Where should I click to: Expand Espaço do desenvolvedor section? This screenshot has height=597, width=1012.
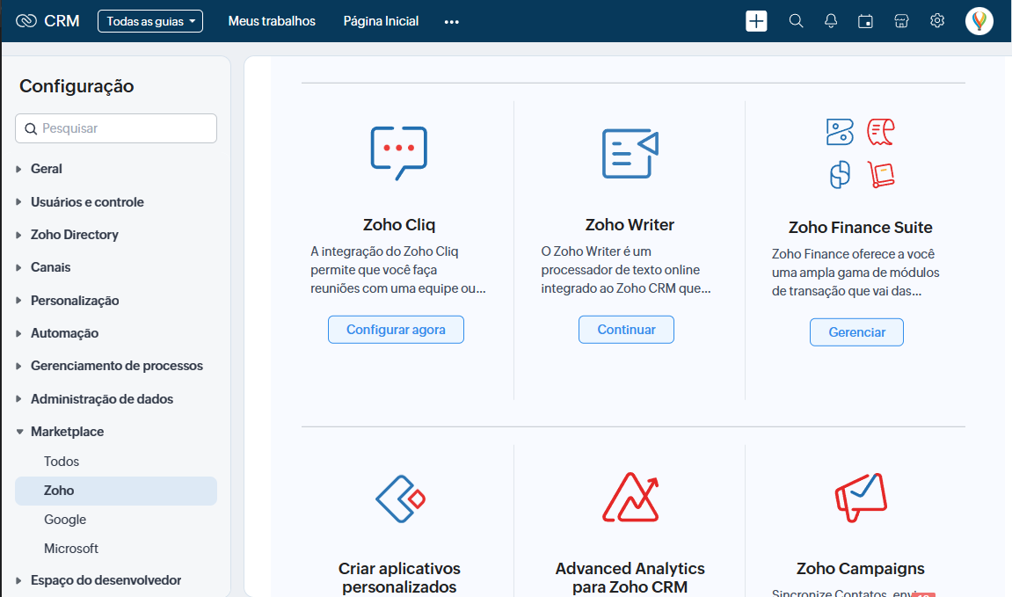click(x=18, y=580)
